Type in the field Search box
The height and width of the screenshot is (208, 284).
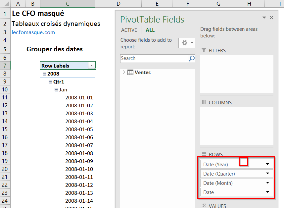click(154, 59)
